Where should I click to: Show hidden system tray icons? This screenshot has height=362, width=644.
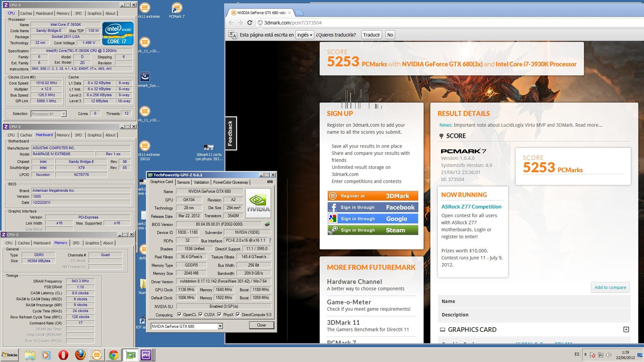pos(585,355)
